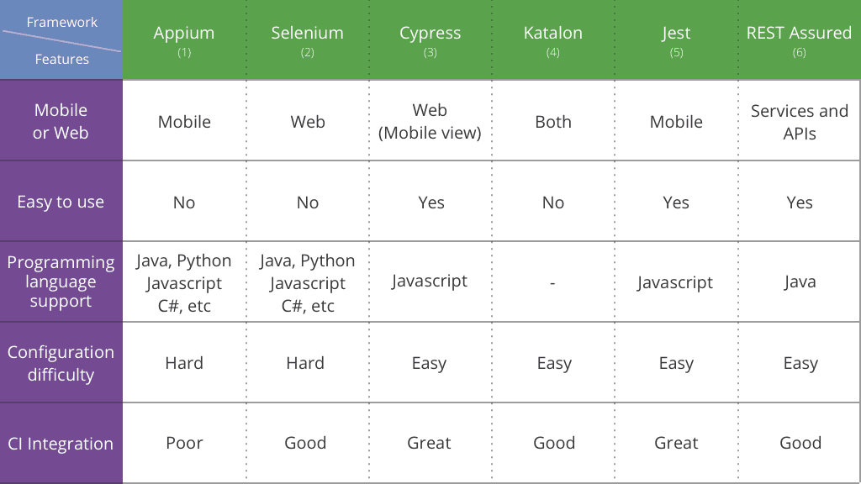This screenshot has width=861, height=484.
Task: Select the Mobile or Web row label
Action: (61, 121)
